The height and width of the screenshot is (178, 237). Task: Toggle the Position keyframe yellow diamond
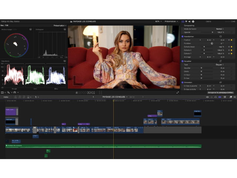tap(231, 40)
